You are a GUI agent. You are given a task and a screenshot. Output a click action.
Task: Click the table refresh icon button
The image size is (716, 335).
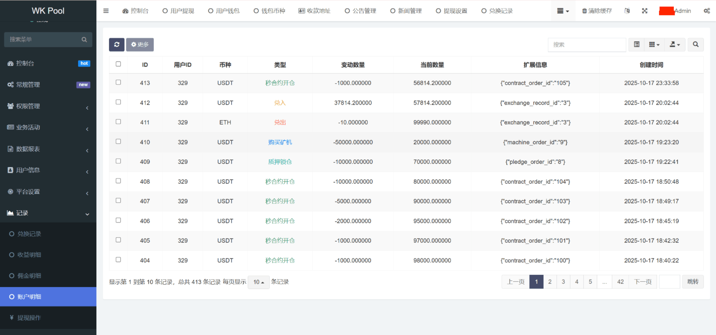(117, 44)
